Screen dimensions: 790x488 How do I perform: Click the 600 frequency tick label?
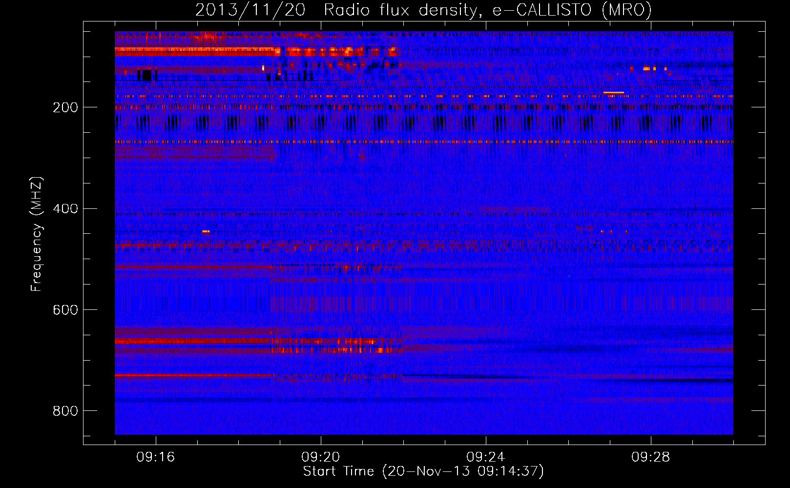tap(65, 310)
